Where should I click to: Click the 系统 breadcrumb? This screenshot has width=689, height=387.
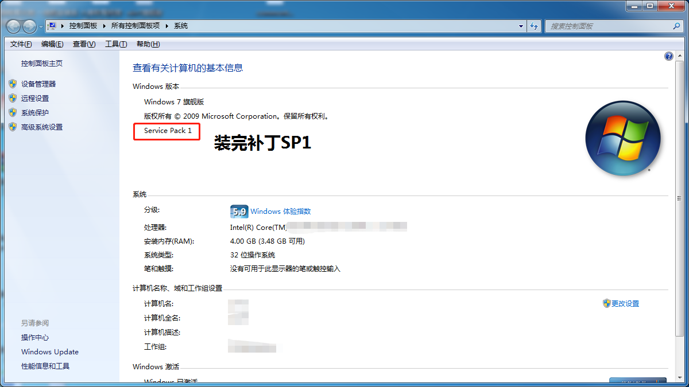[181, 26]
